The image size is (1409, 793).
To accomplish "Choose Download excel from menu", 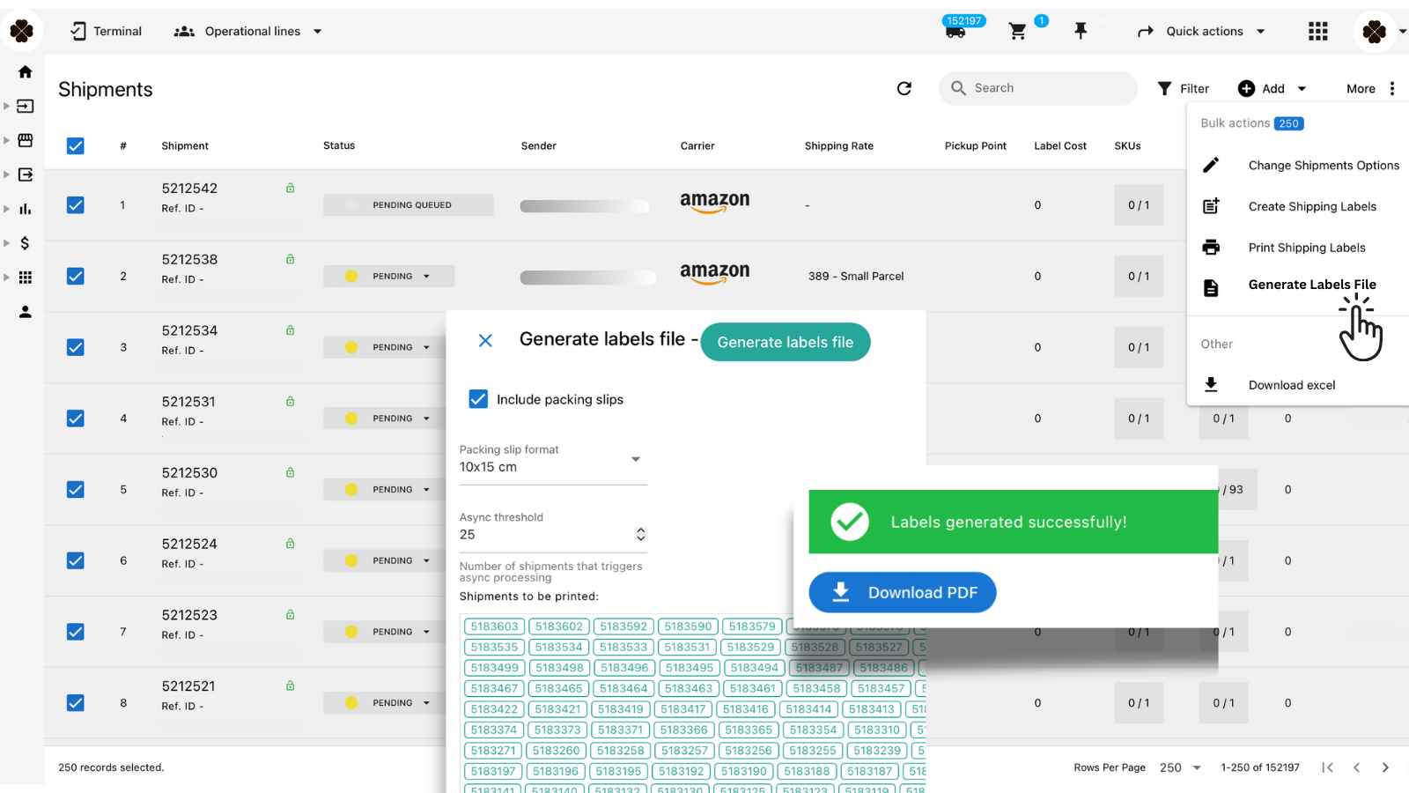I will click(x=1291, y=385).
